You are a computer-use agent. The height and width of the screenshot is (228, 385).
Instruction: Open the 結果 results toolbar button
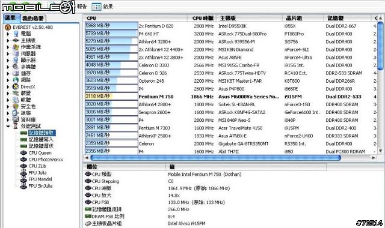[x=102, y=7]
